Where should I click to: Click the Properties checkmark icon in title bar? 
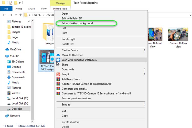11,3
